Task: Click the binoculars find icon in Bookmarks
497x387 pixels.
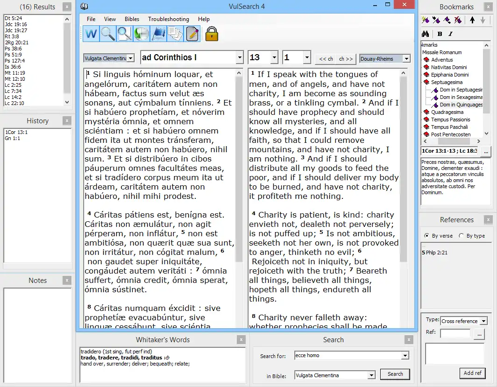Action: tap(426, 34)
